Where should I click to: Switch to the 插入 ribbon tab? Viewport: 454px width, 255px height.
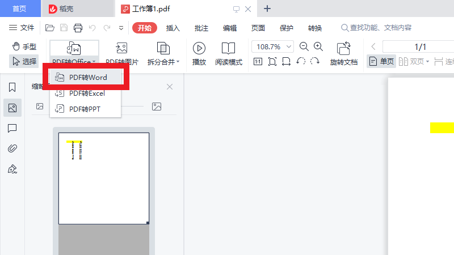pos(173,28)
